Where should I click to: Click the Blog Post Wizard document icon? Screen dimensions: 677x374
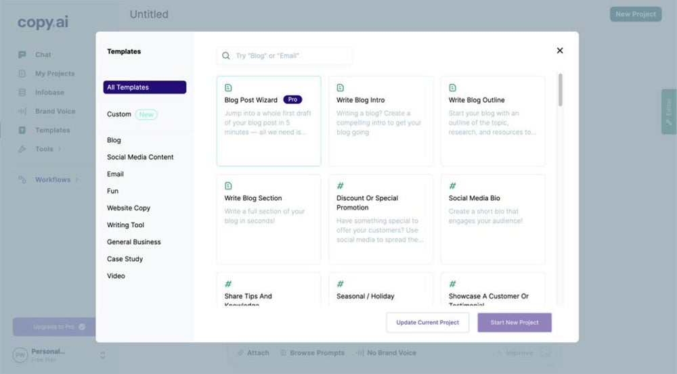coord(228,88)
